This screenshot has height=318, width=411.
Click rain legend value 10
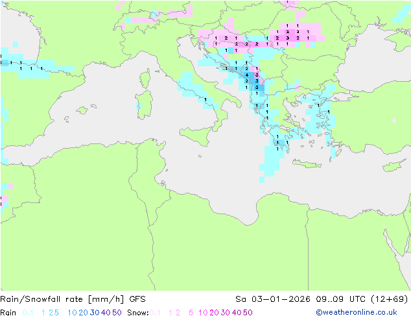[73, 313]
